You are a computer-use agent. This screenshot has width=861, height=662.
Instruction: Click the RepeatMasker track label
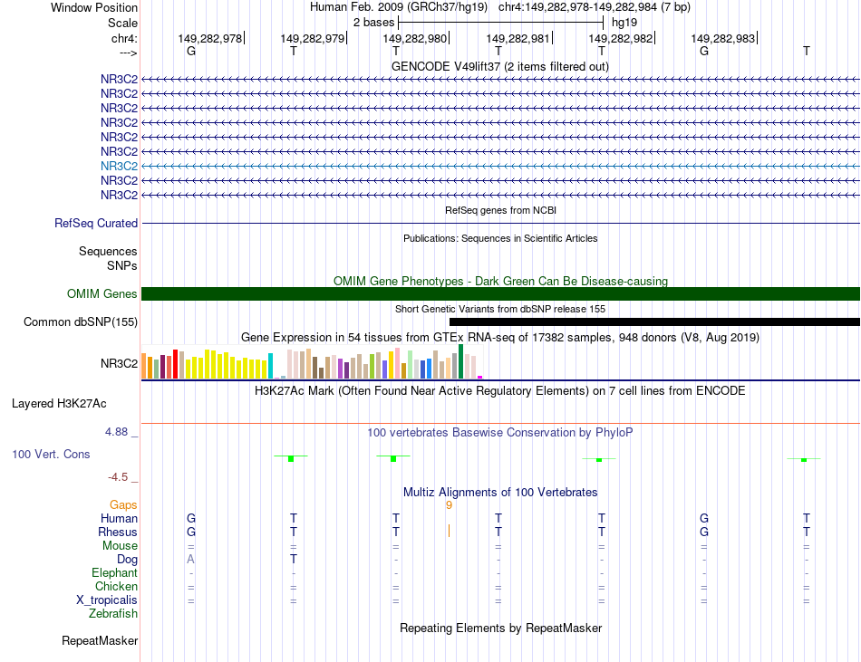[x=100, y=640]
